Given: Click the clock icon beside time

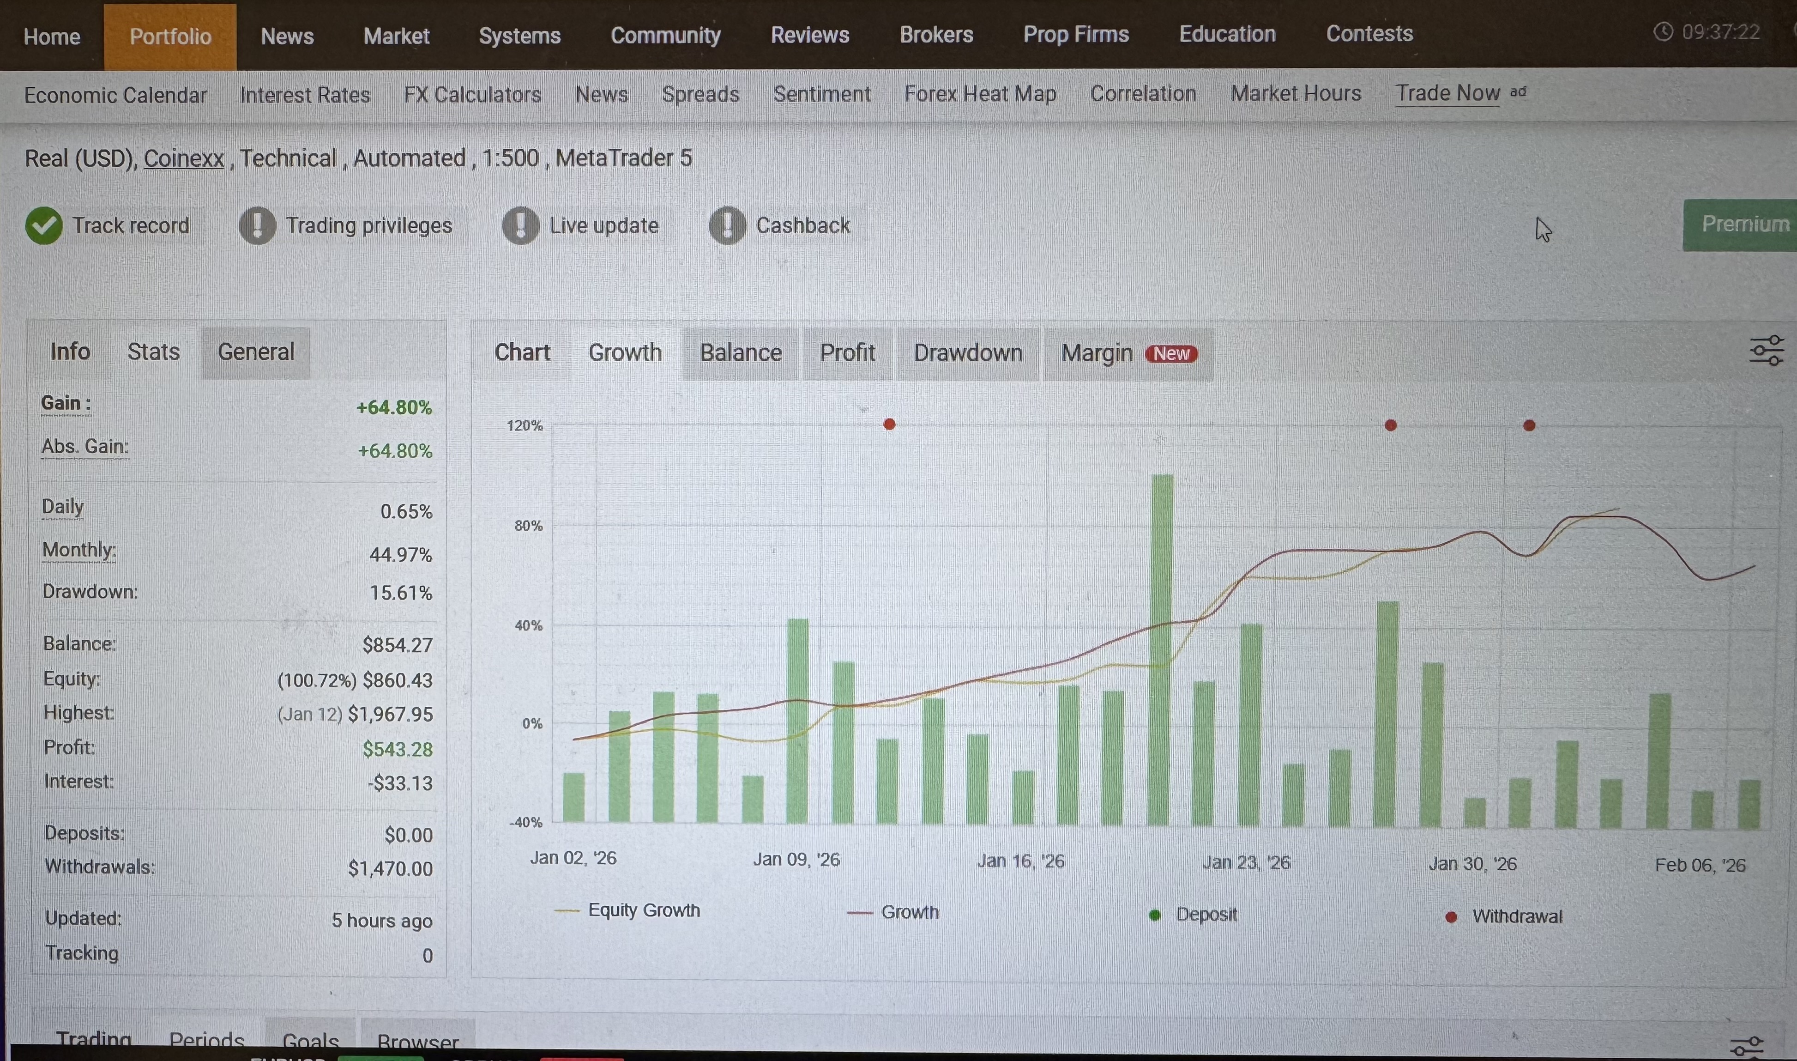Looking at the screenshot, I should point(1664,32).
